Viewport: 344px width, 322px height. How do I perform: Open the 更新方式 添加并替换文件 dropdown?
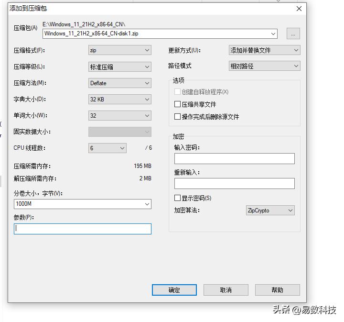tap(264, 50)
